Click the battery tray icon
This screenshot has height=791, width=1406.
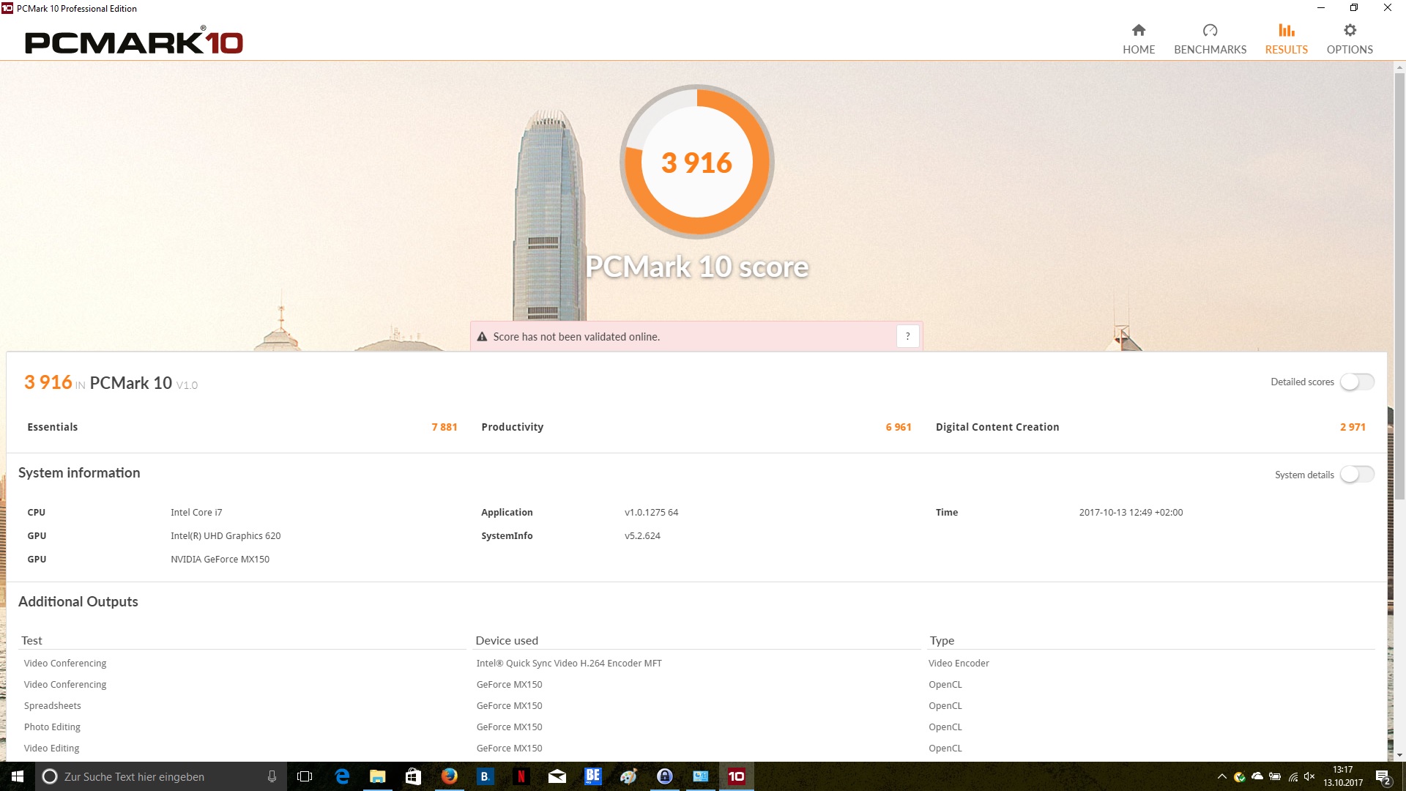[1274, 776]
